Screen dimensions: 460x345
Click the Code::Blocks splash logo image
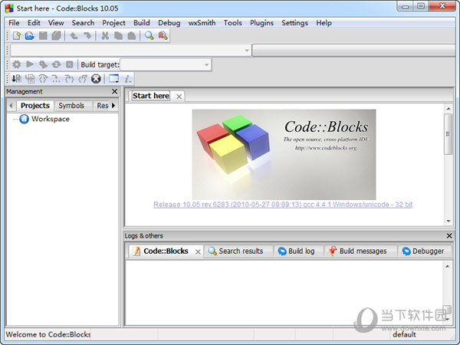(284, 155)
